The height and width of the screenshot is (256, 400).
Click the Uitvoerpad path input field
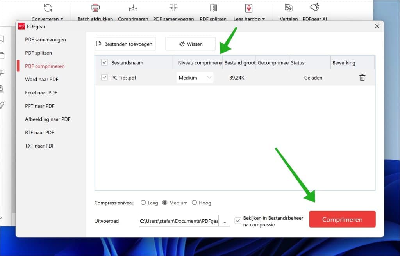(179, 221)
